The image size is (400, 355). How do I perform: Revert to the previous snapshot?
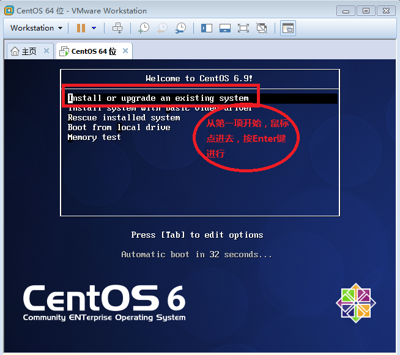click(x=162, y=27)
